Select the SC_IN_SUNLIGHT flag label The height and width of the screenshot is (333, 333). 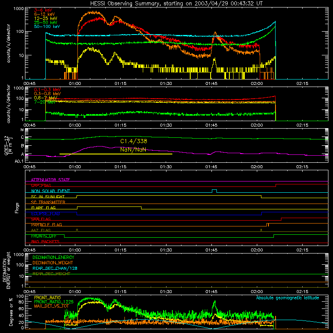(x=48, y=196)
